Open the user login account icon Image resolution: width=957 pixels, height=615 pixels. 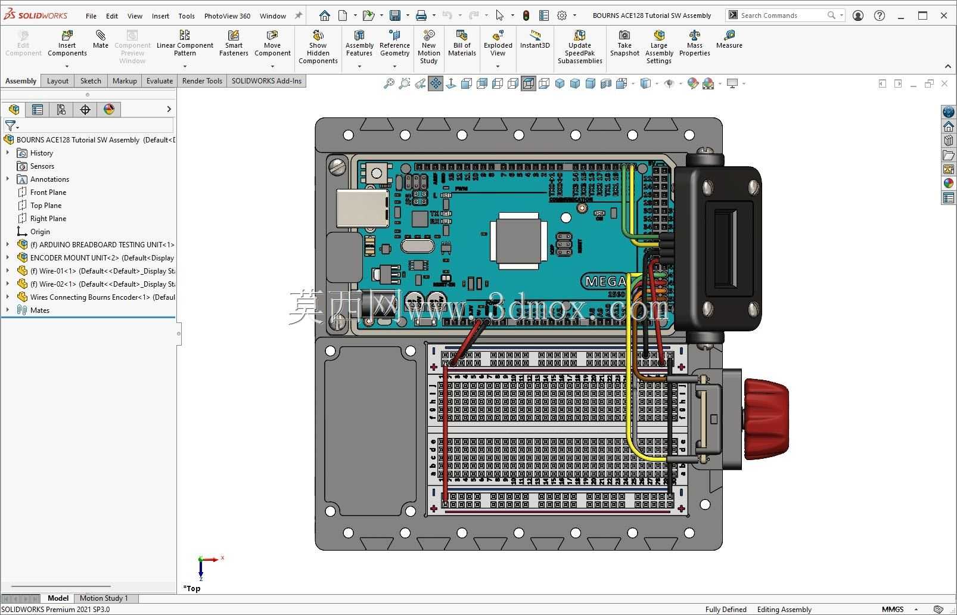tap(858, 15)
